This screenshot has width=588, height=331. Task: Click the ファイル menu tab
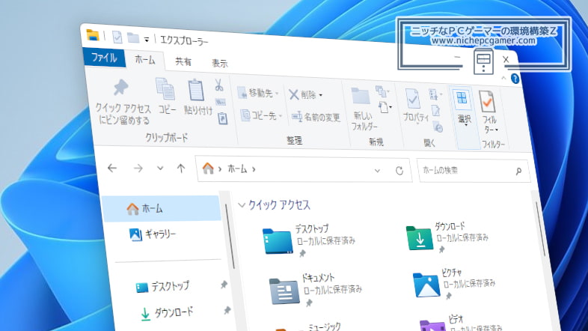103,57
